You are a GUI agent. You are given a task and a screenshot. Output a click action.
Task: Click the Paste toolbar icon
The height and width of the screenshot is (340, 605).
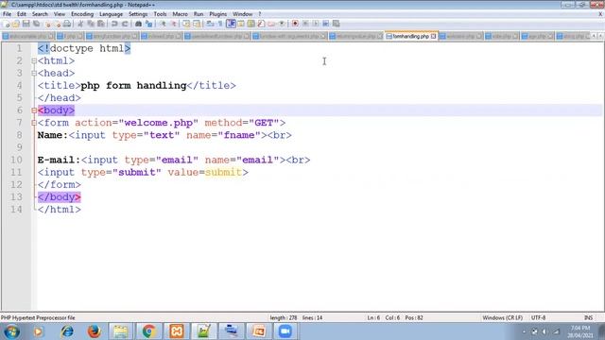coord(101,24)
